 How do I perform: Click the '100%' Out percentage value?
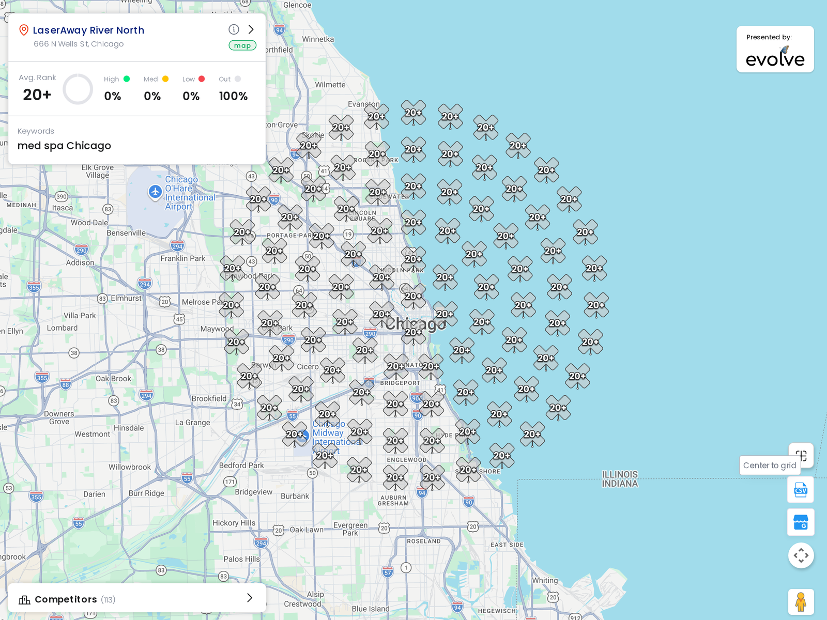click(233, 96)
